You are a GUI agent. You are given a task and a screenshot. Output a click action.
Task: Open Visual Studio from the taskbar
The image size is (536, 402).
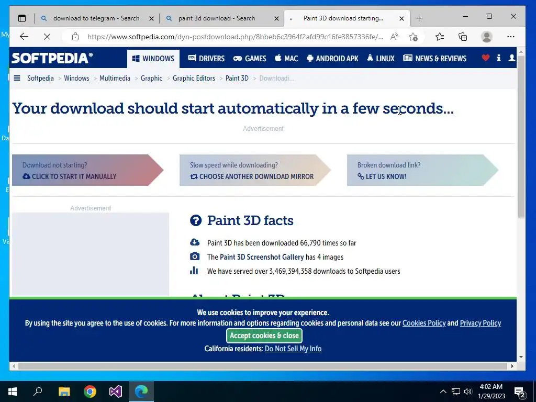pyautogui.click(x=116, y=392)
